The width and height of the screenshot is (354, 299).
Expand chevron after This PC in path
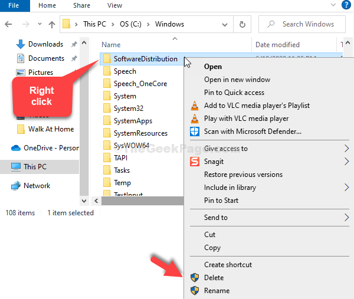[113, 24]
